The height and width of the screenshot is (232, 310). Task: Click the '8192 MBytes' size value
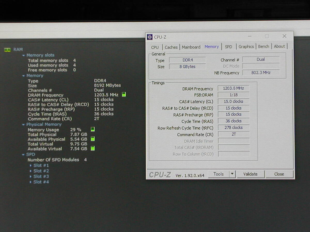(x=107, y=85)
